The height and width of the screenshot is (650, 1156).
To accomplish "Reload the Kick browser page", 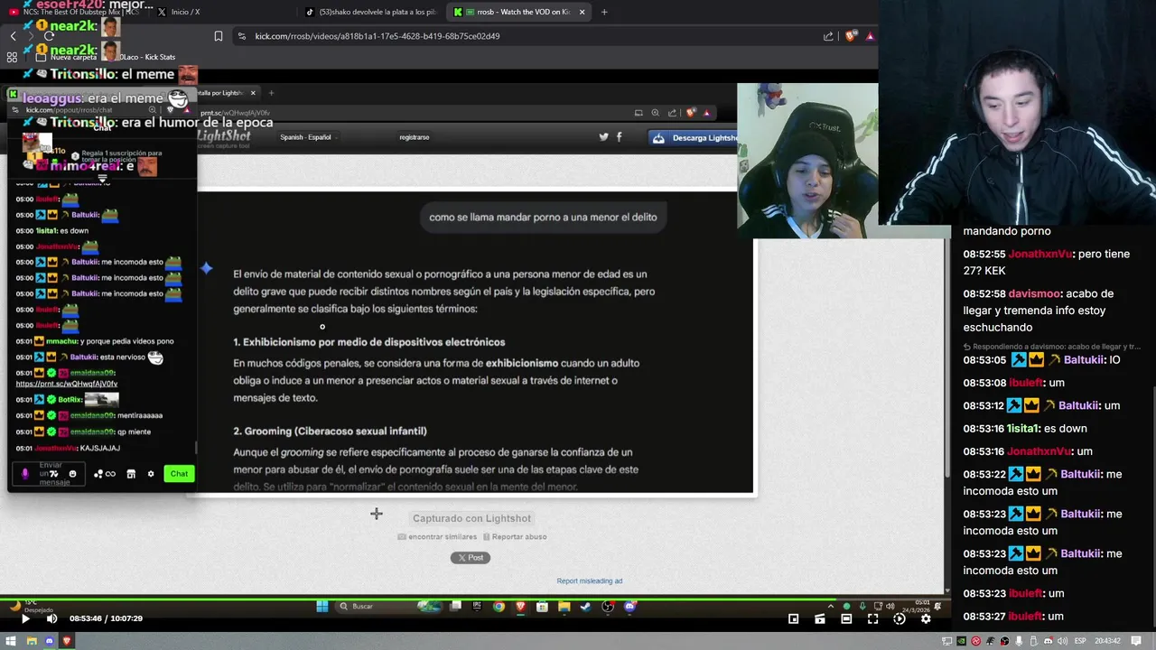I will (49, 36).
